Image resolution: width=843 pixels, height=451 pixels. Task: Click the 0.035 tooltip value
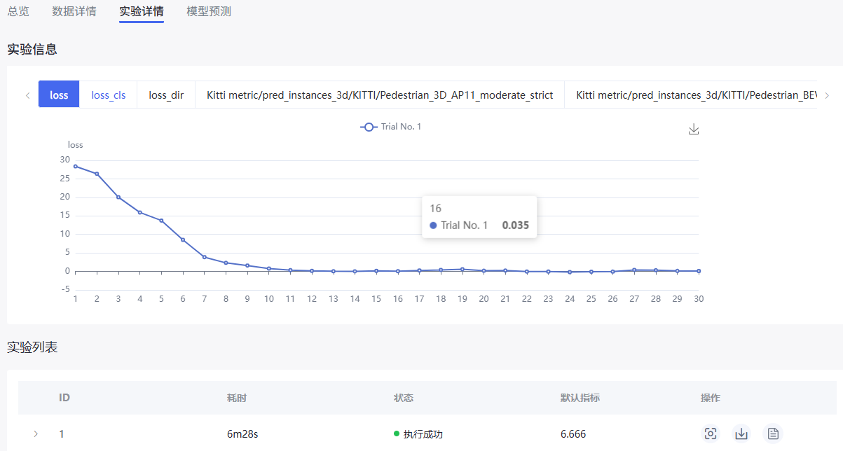(516, 225)
